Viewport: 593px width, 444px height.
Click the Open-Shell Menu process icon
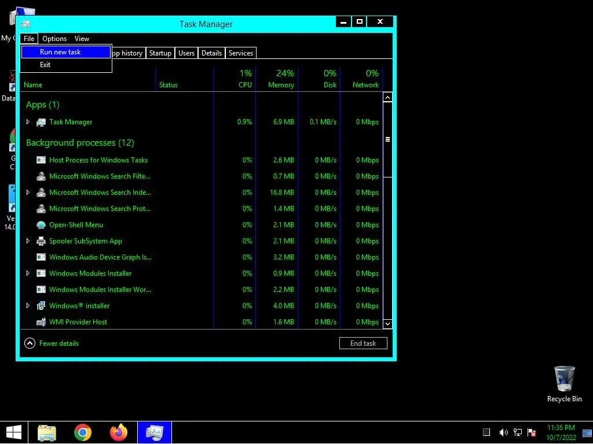[x=41, y=225]
